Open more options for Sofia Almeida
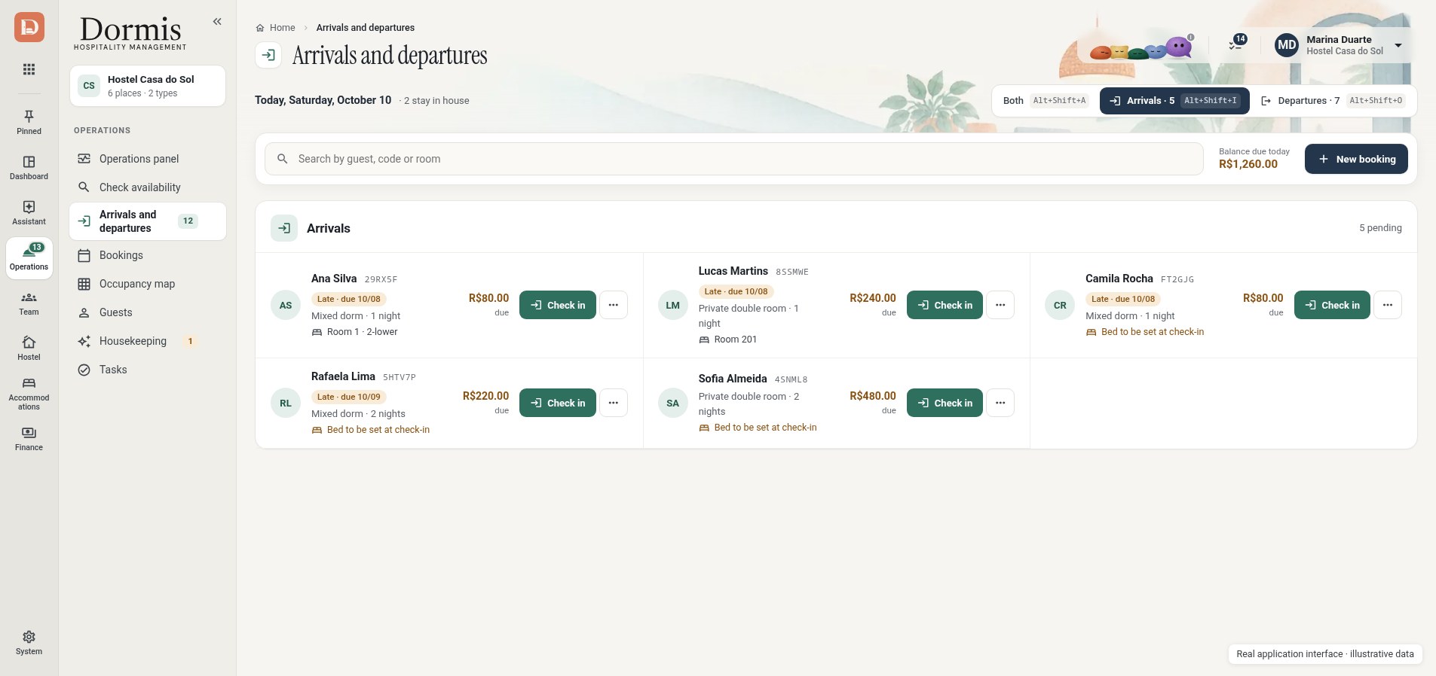This screenshot has width=1436, height=676. click(1000, 403)
